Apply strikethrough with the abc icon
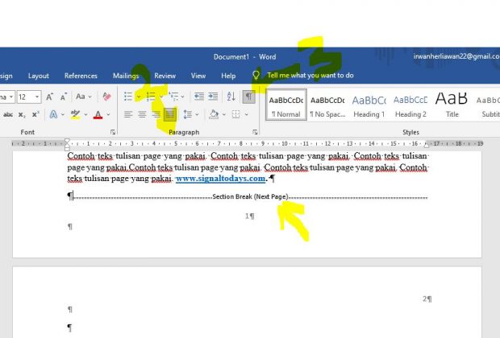The height and width of the screenshot is (338, 500). pyautogui.click(x=8, y=114)
